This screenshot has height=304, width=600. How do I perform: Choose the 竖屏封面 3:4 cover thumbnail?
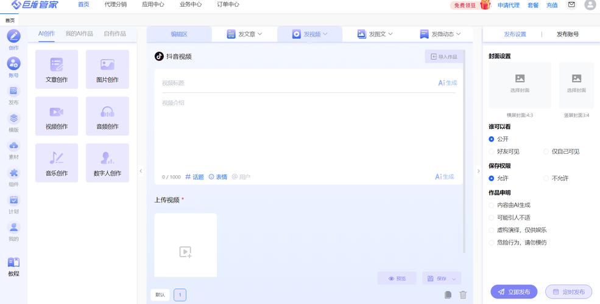tap(577, 86)
